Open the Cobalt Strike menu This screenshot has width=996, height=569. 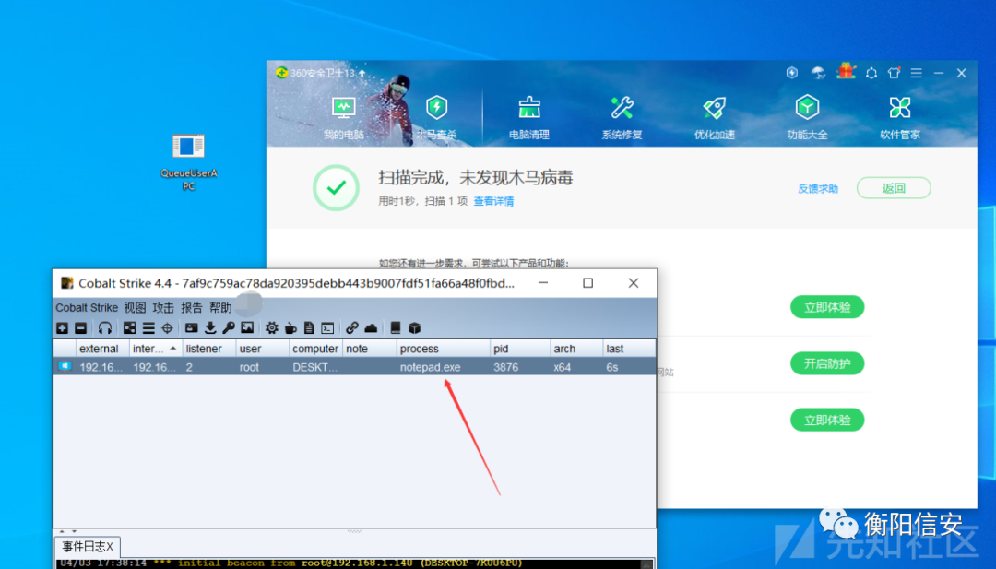tap(87, 307)
